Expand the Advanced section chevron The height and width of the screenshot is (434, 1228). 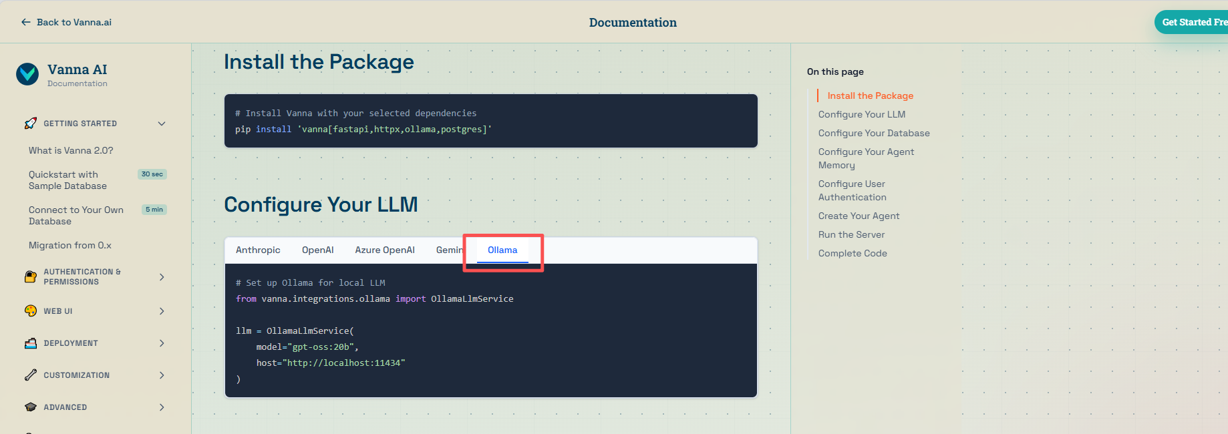click(x=162, y=407)
